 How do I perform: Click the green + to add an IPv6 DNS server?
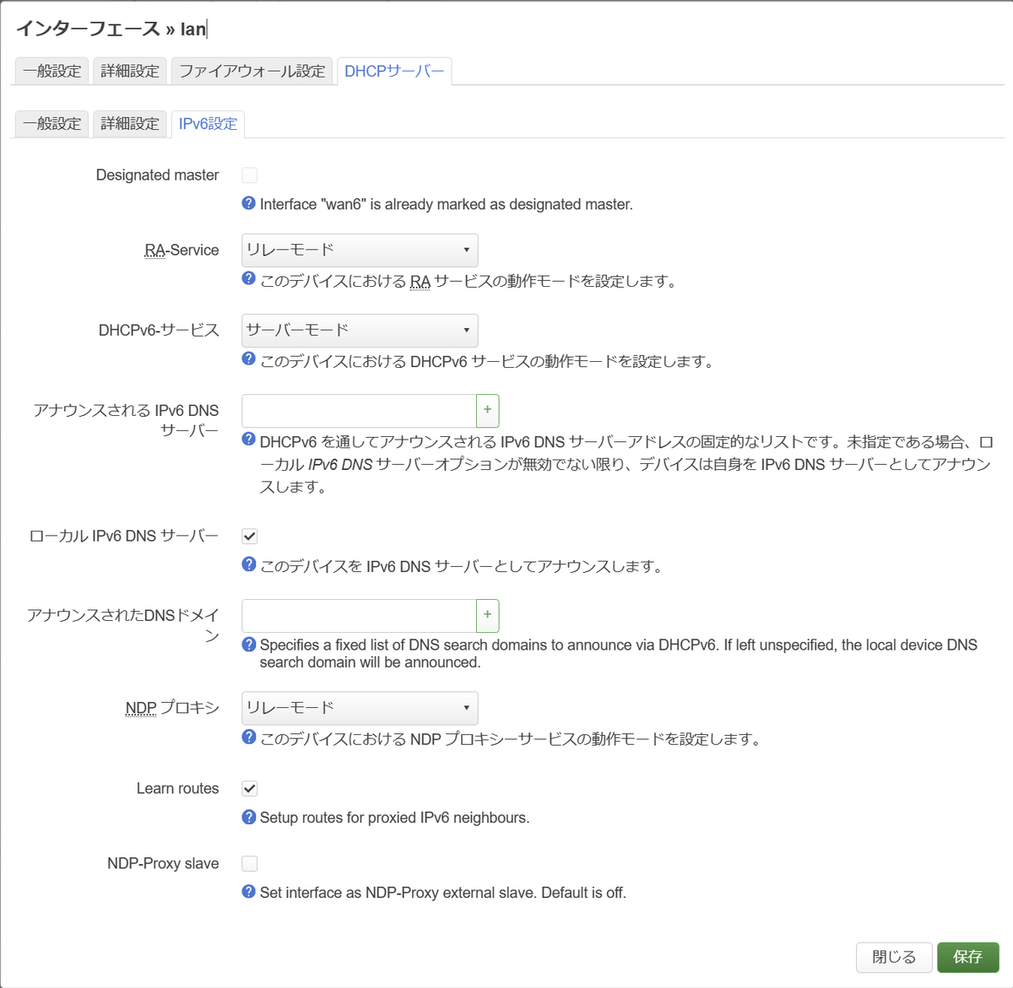(487, 410)
